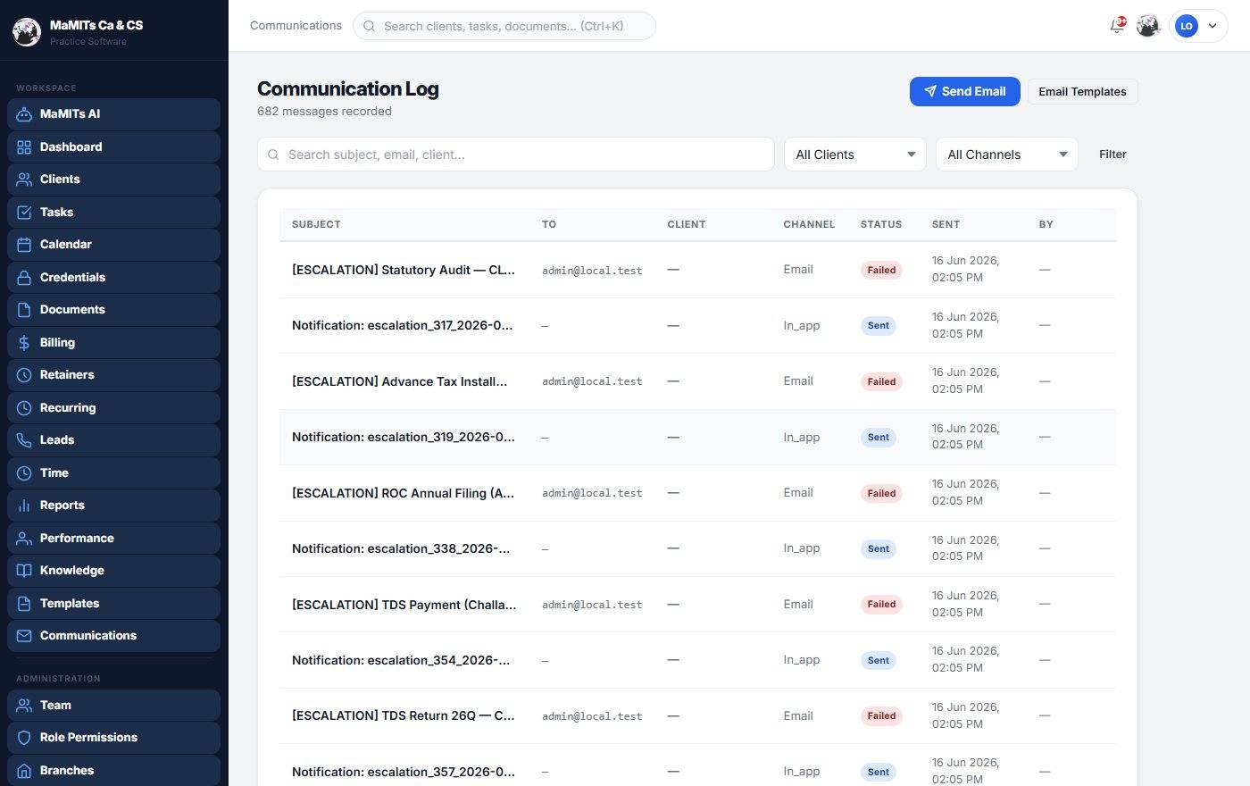Open Notification escalation_357 row
1250x786 pixels.
click(x=404, y=772)
